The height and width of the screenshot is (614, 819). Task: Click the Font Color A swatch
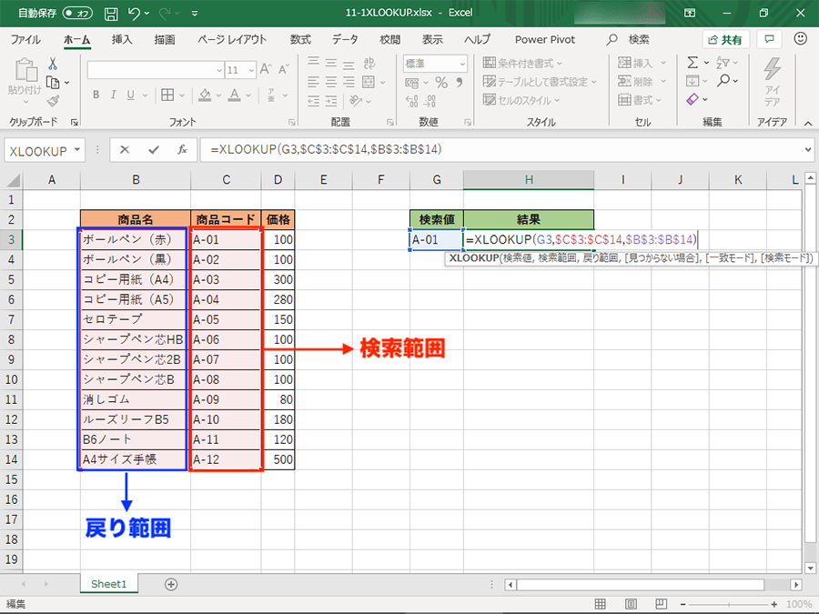pos(235,95)
